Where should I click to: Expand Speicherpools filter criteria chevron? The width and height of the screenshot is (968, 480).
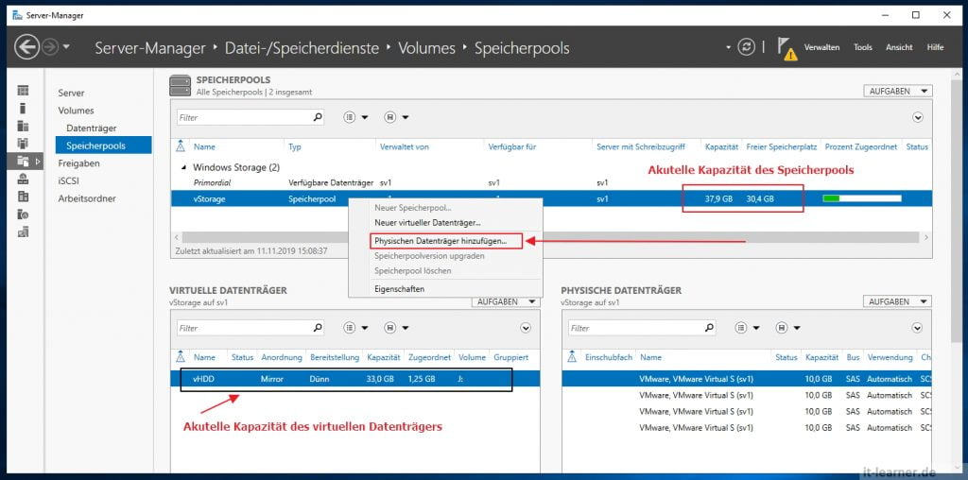pyautogui.click(x=917, y=117)
